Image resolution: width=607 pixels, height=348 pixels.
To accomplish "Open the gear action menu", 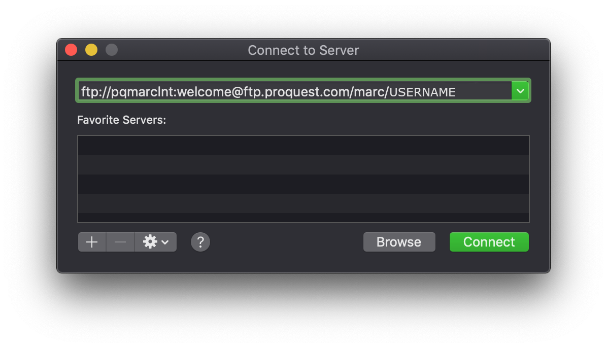I will 150,242.
